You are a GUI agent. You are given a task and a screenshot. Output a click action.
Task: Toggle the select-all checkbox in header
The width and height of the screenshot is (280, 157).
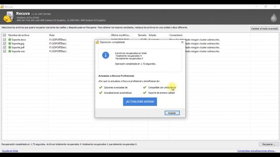click(4, 35)
